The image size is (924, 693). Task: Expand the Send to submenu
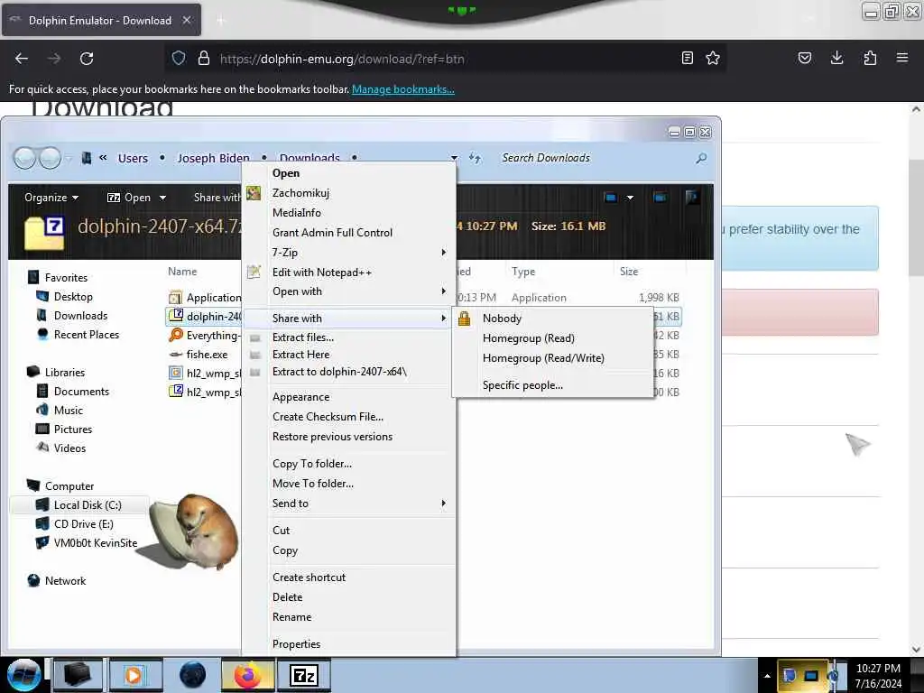coord(349,504)
